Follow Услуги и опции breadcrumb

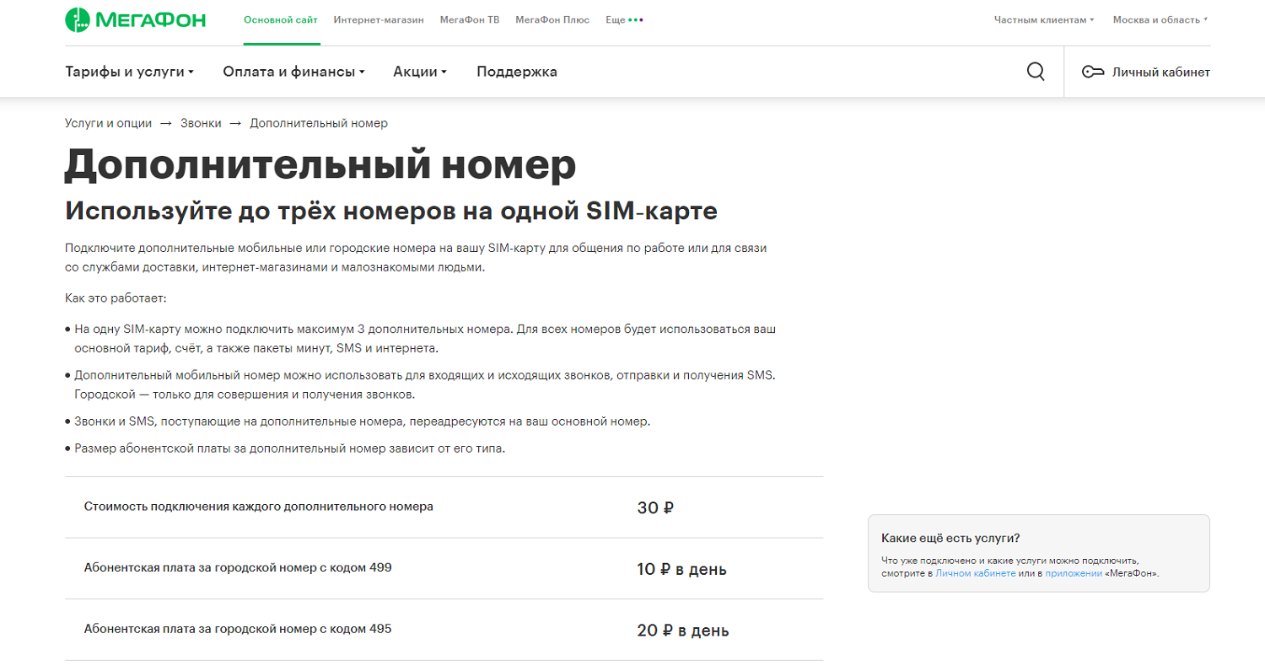[108, 123]
